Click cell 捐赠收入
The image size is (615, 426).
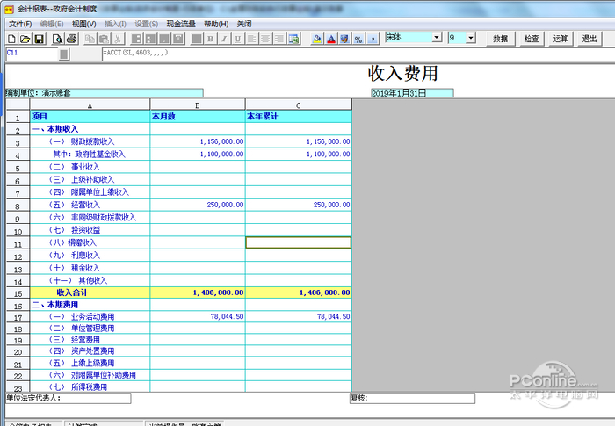(90, 242)
